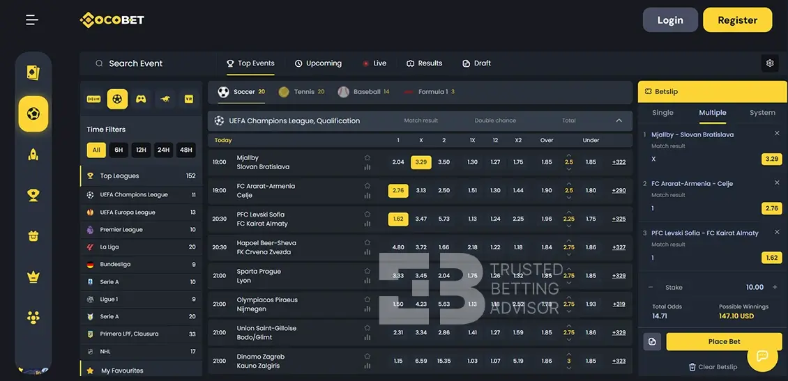788x381 pixels.
Task: Click the Login button
Action: click(x=670, y=20)
